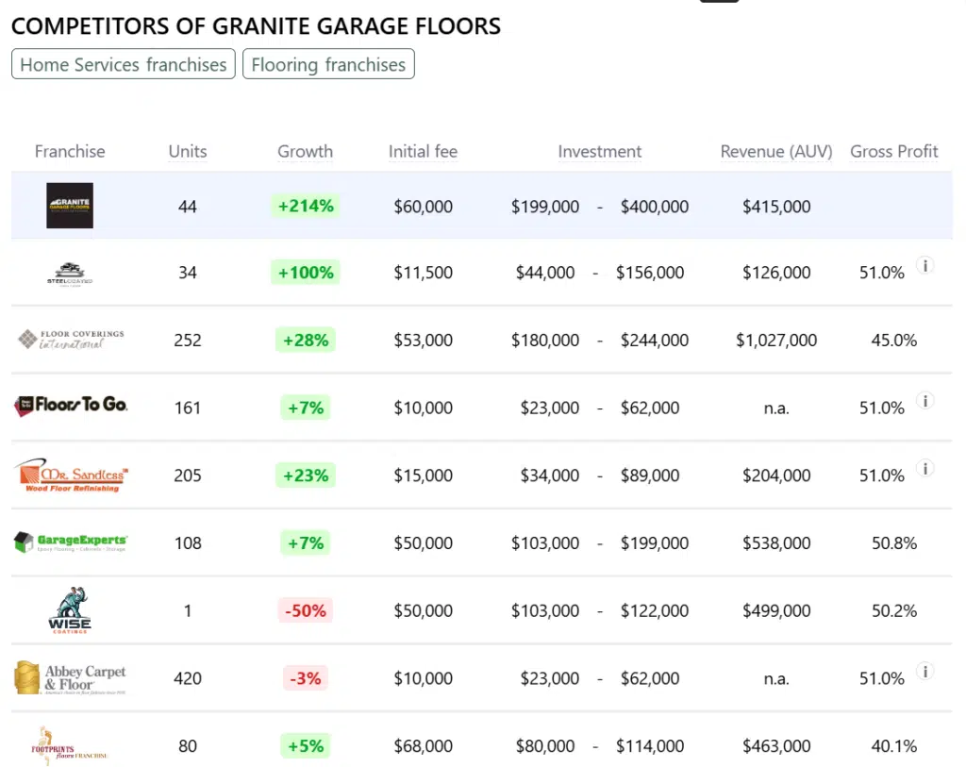Viewport: 966px width, 767px height.
Task: Click the 40.1% gross profit value
Action: [894, 746]
